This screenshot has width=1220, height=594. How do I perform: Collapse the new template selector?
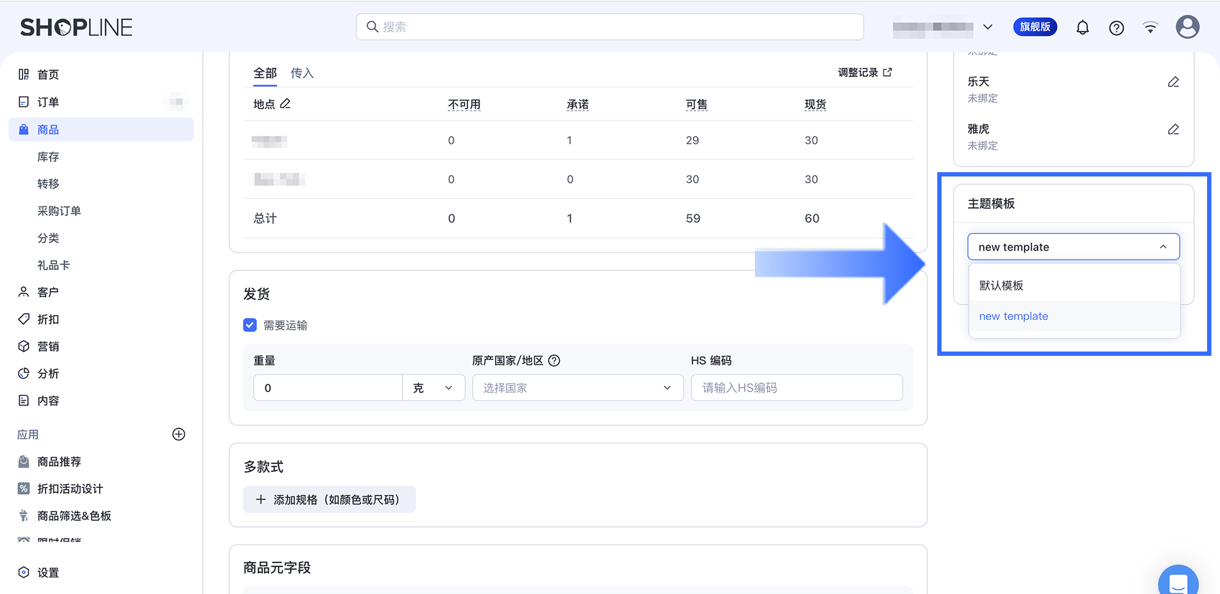pos(1073,247)
